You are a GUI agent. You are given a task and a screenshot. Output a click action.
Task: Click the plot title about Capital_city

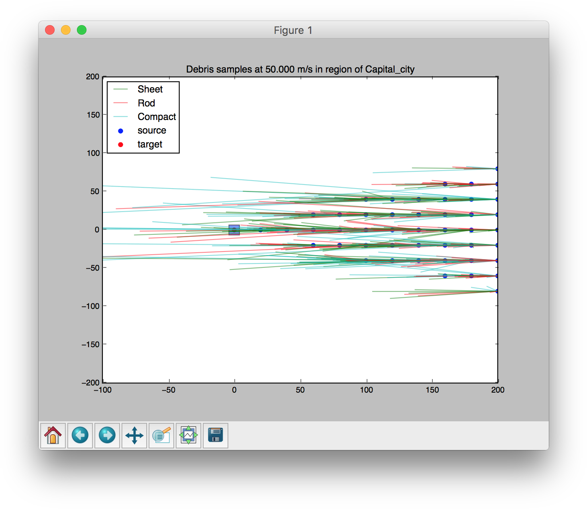(x=300, y=69)
